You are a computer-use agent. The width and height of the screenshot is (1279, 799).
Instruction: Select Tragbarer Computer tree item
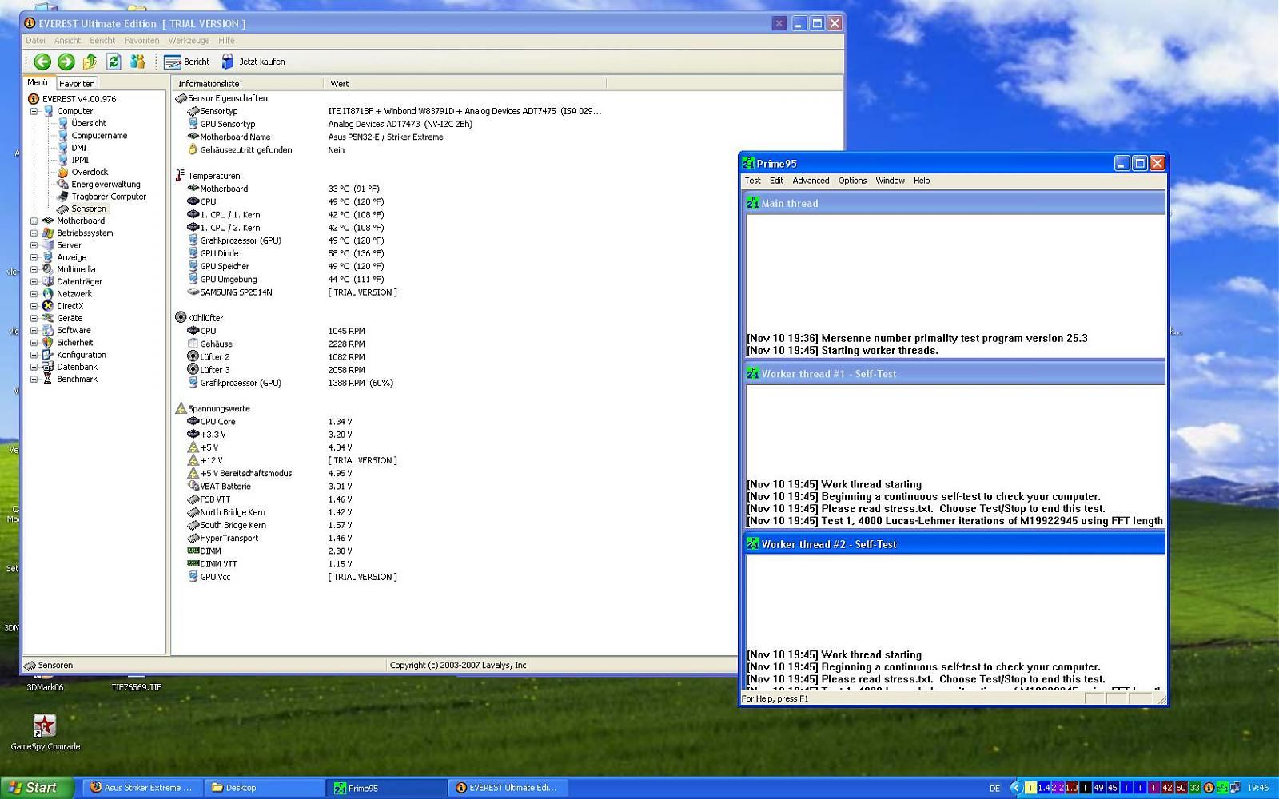pos(109,197)
